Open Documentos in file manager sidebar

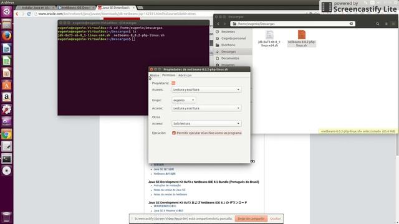230,58
